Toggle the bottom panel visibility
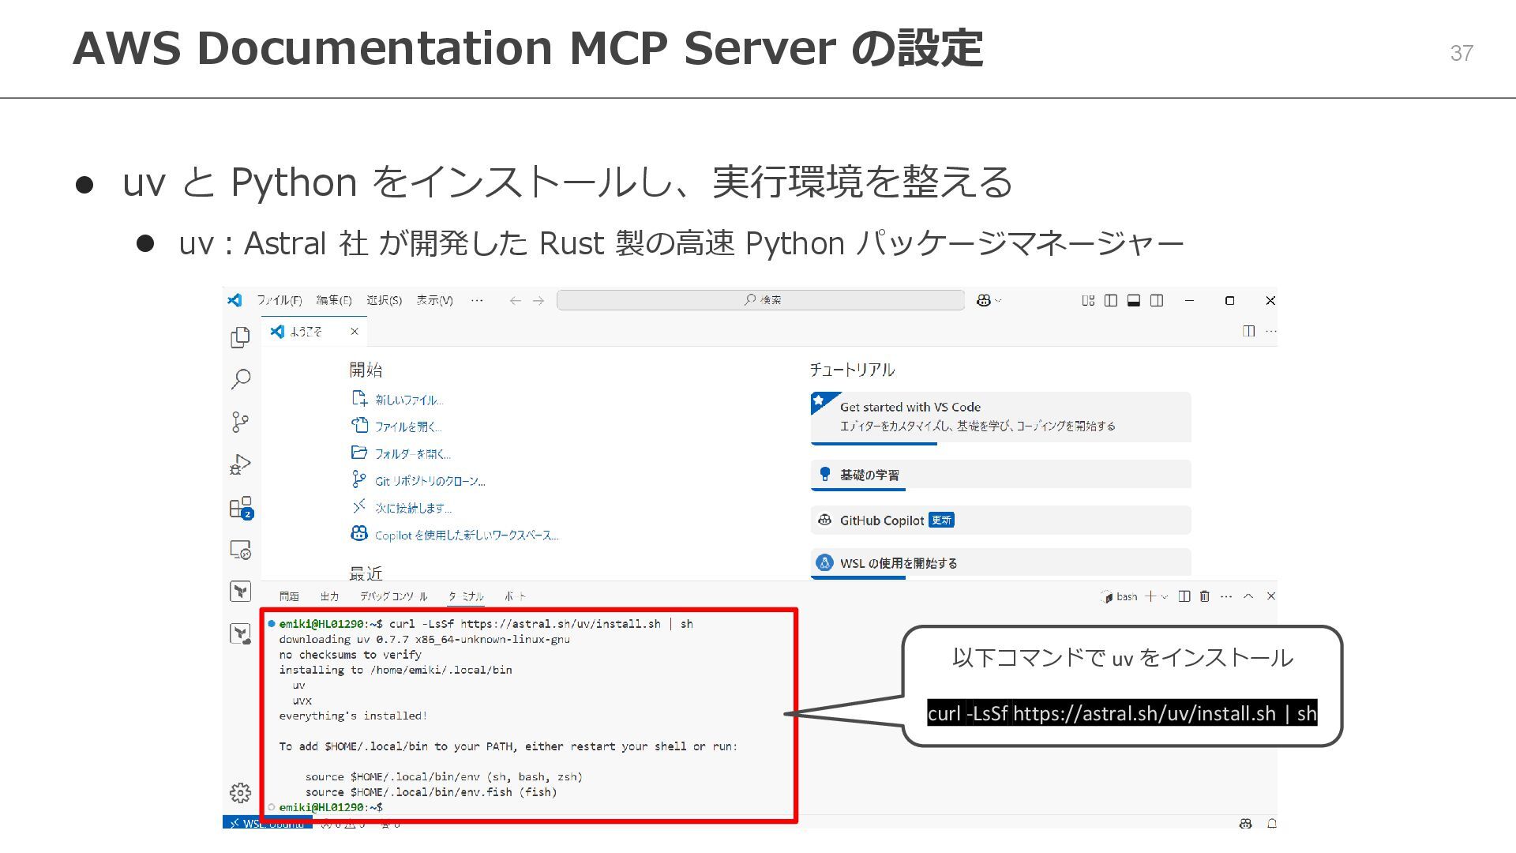 click(1134, 300)
